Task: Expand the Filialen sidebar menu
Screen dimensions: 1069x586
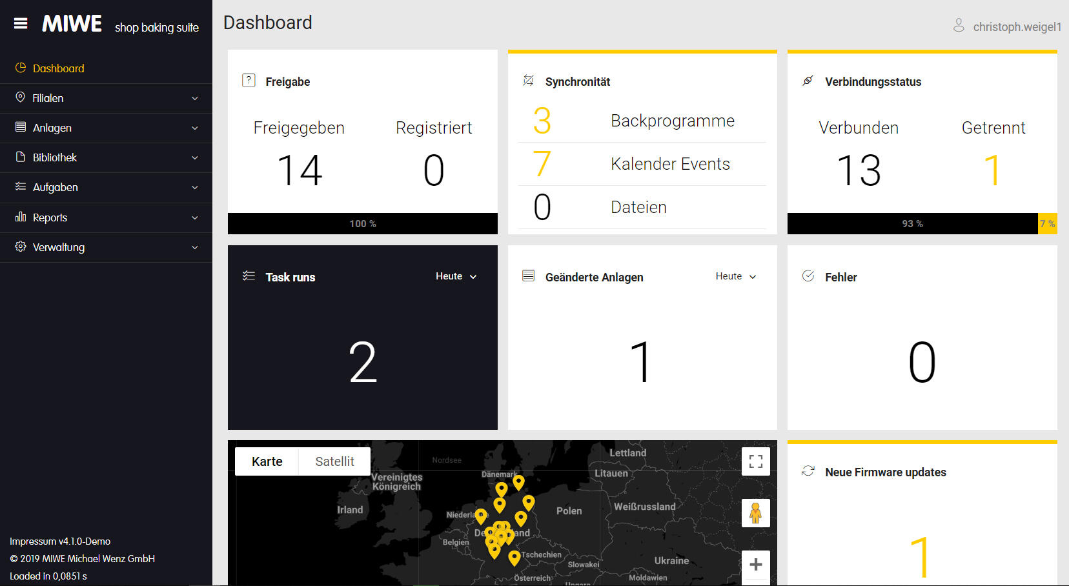Action: [x=106, y=98]
